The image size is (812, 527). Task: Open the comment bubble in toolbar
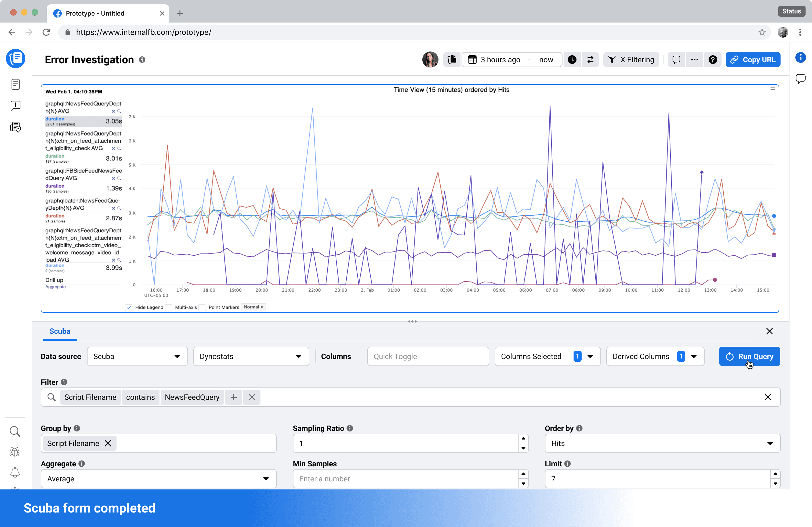[676, 60]
